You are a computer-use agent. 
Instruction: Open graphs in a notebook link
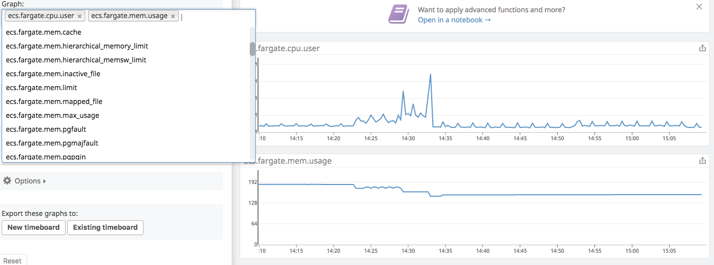pos(454,20)
